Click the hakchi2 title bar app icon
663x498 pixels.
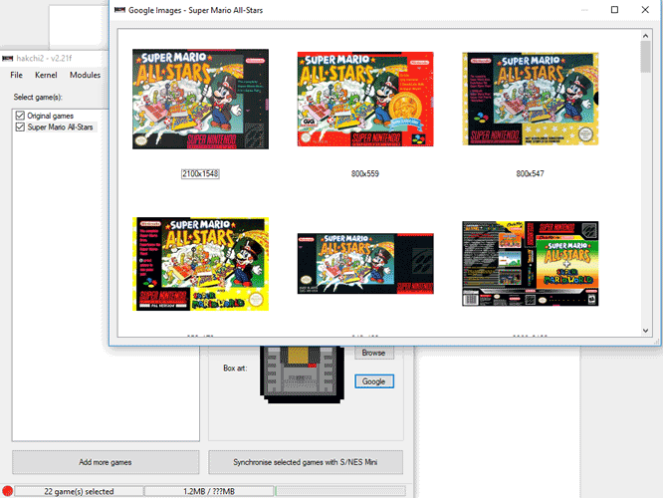(7, 59)
